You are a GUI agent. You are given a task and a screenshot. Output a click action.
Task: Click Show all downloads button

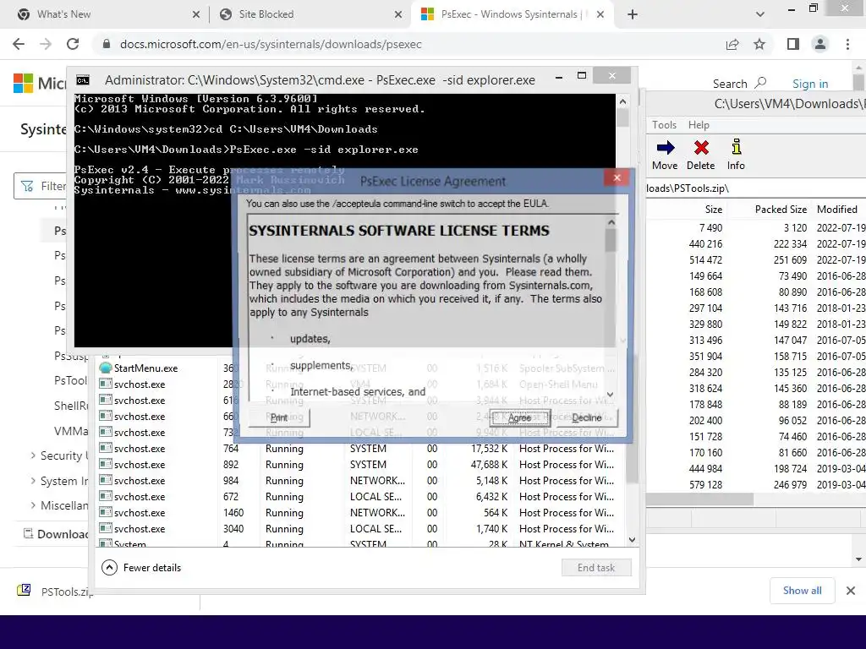(802, 591)
